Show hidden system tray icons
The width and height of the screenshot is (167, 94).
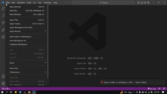click(134, 92)
